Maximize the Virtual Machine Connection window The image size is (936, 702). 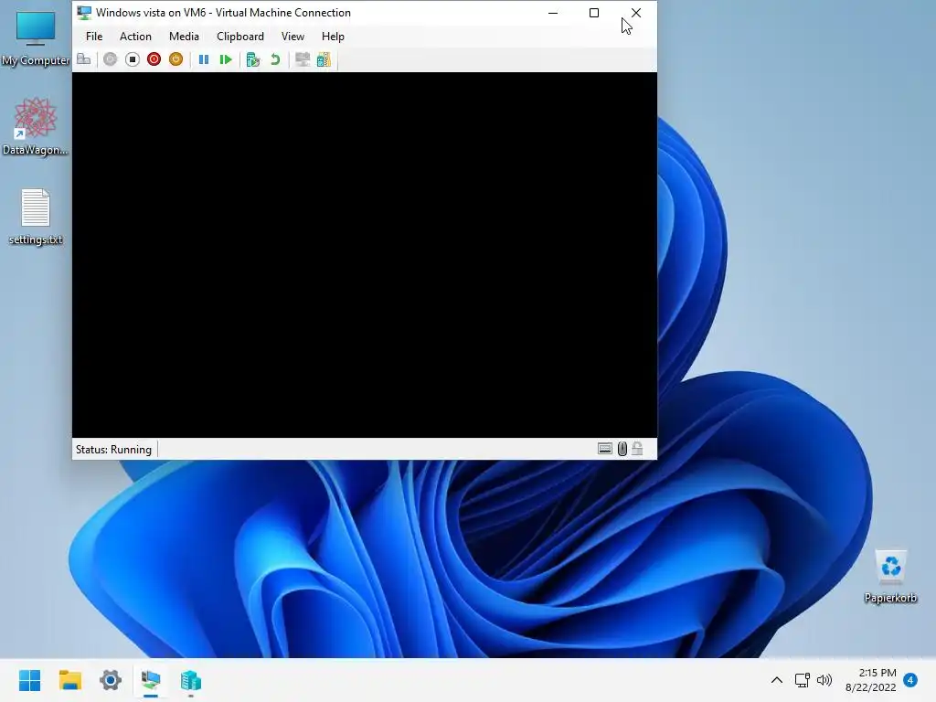click(x=594, y=13)
